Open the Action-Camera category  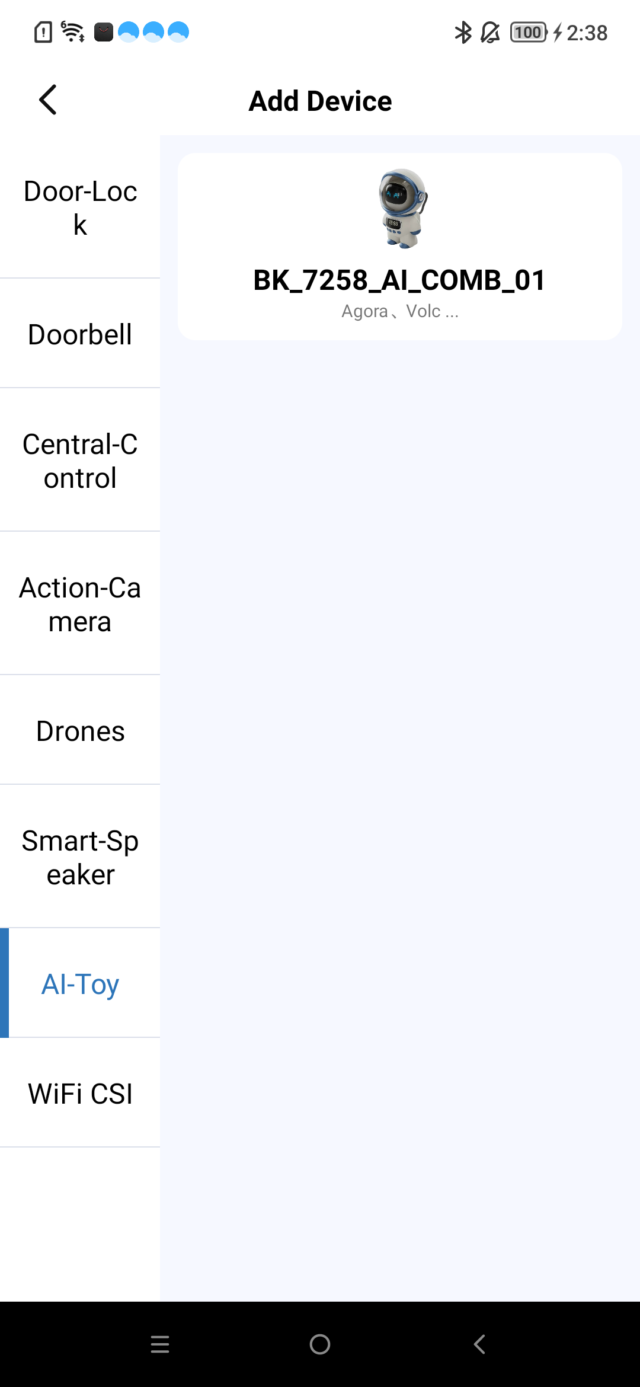[80, 604]
